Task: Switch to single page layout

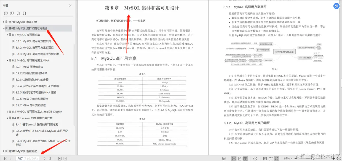Action: (240, 159)
